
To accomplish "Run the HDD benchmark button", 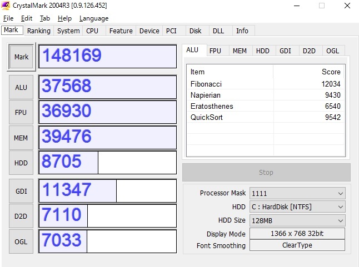I will pos(21,163).
